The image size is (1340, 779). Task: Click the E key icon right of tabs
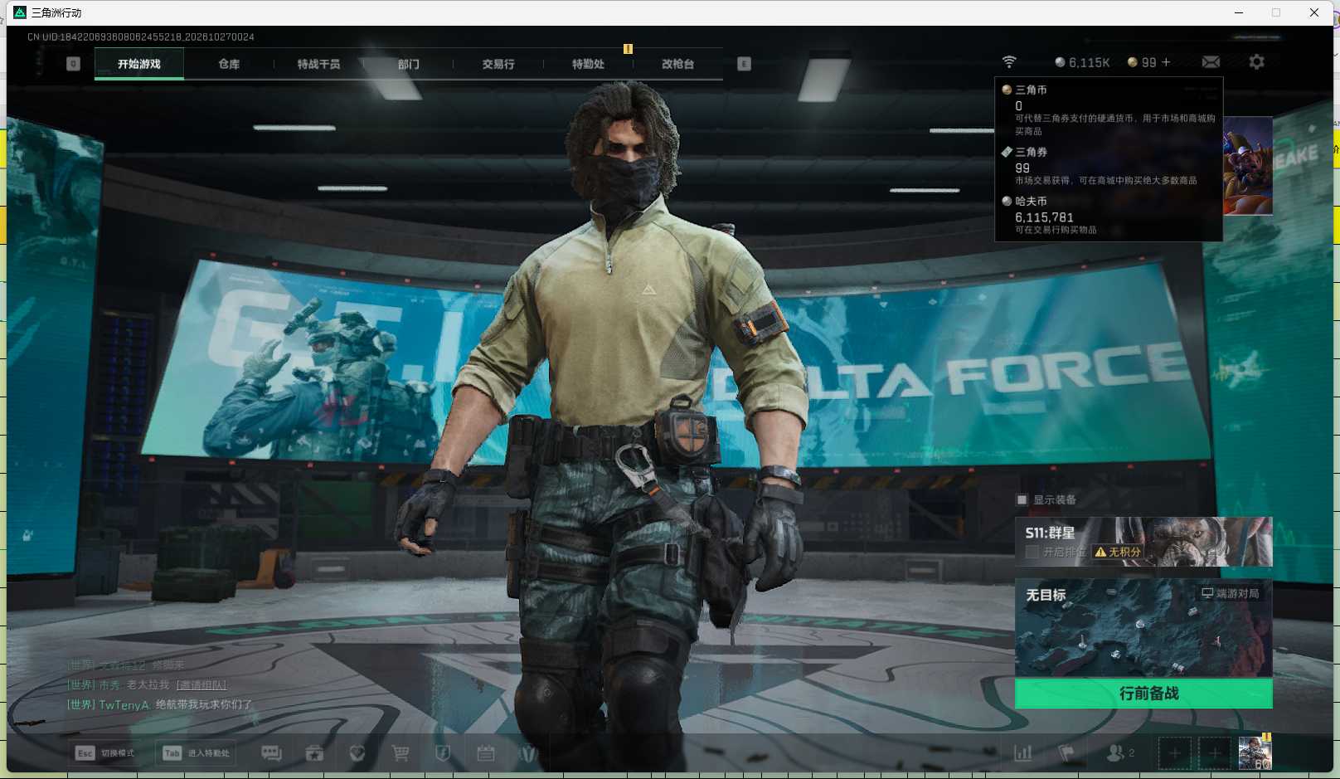[744, 64]
